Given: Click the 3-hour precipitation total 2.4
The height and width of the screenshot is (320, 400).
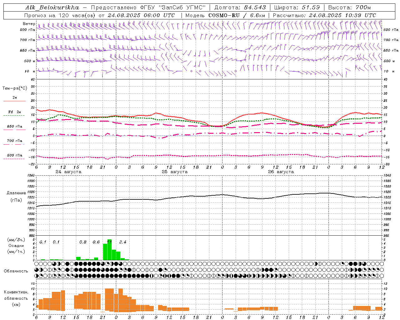Looking at the screenshot, I should [x=123, y=242].
